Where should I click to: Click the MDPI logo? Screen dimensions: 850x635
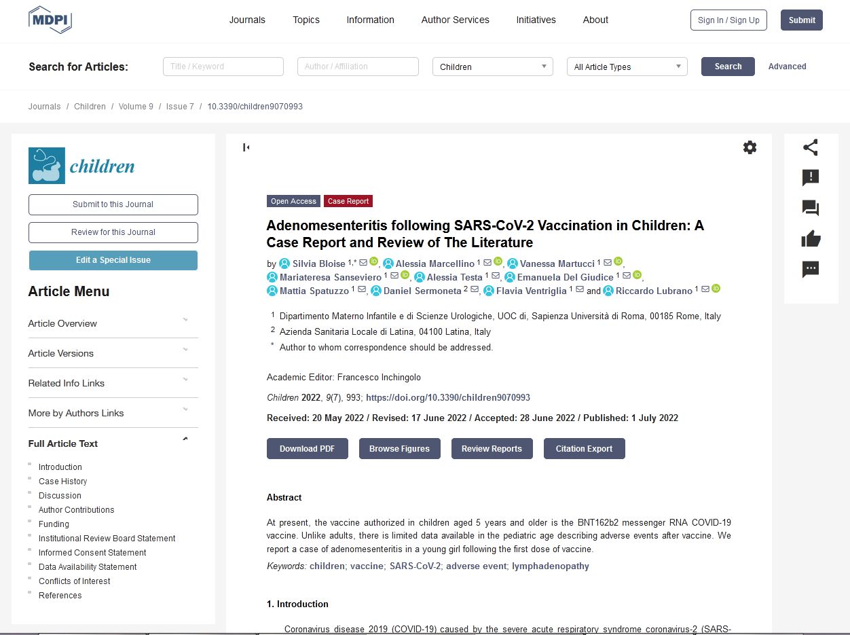(x=50, y=20)
